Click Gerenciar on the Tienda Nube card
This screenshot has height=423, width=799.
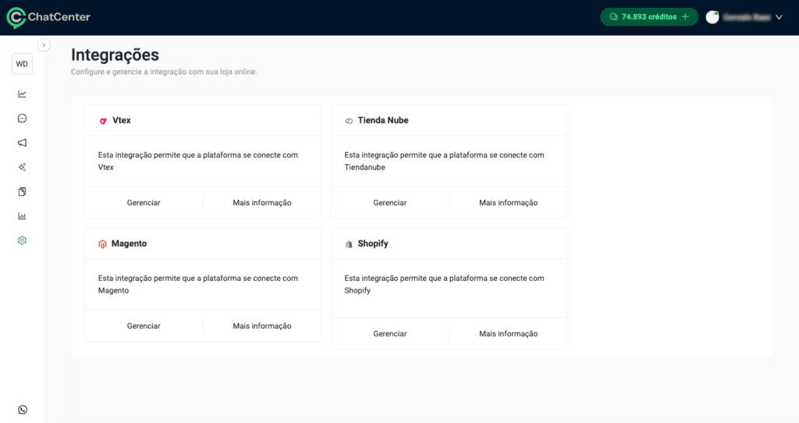click(390, 203)
